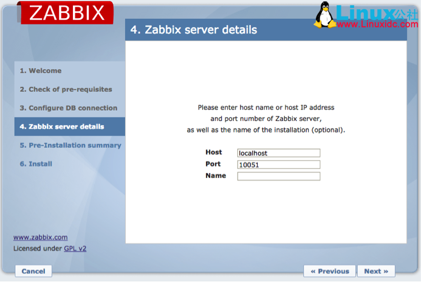Open the www.zabbix.com link
Viewport: 421px width, 282px height.
coord(41,238)
